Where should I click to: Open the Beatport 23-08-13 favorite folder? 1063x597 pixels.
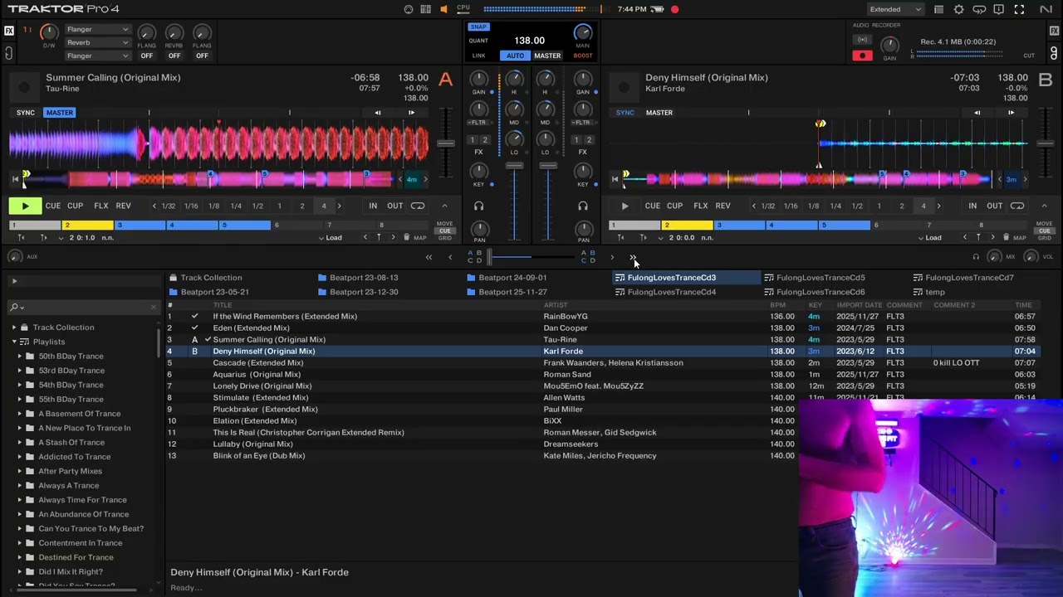(364, 278)
